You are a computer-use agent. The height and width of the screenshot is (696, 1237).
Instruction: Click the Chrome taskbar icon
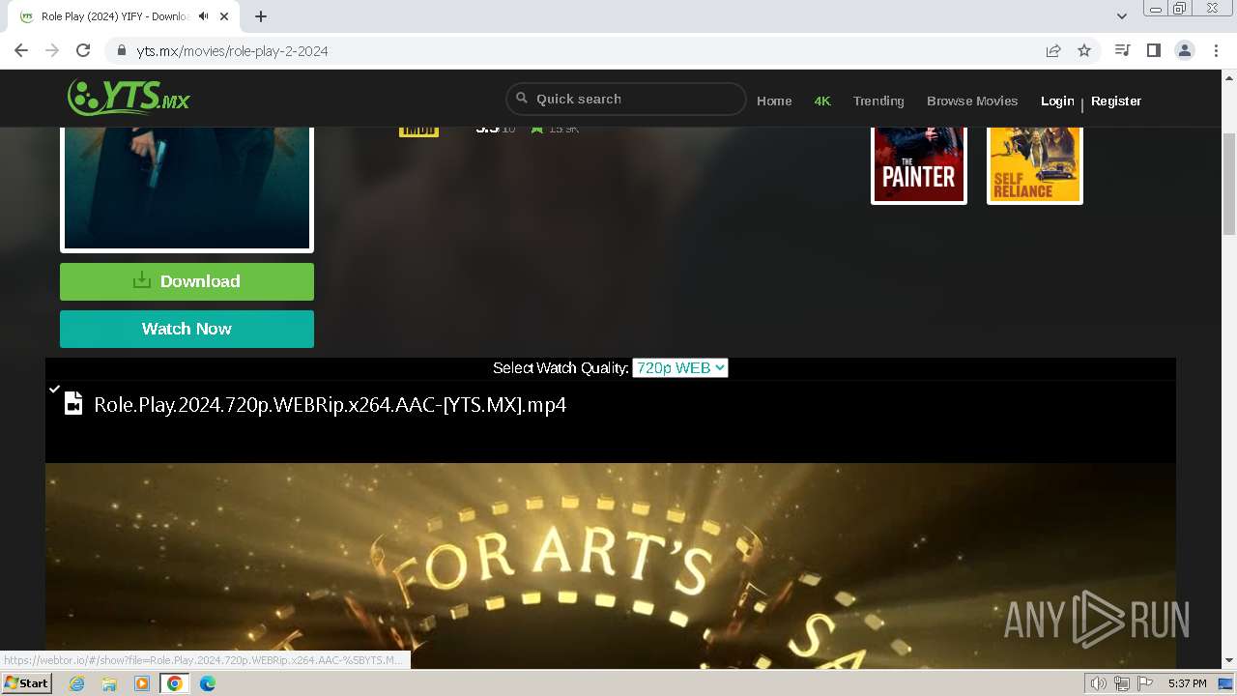(175, 683)
